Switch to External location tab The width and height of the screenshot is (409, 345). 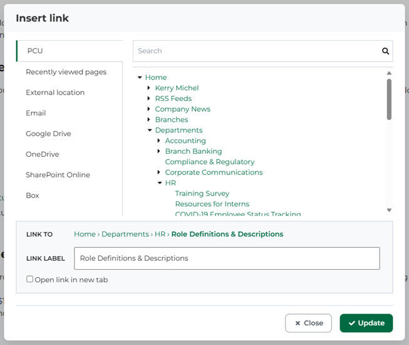pos(55,92)
